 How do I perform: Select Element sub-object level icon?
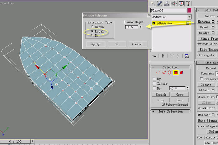pyautogui.click(x=182, y=72)
